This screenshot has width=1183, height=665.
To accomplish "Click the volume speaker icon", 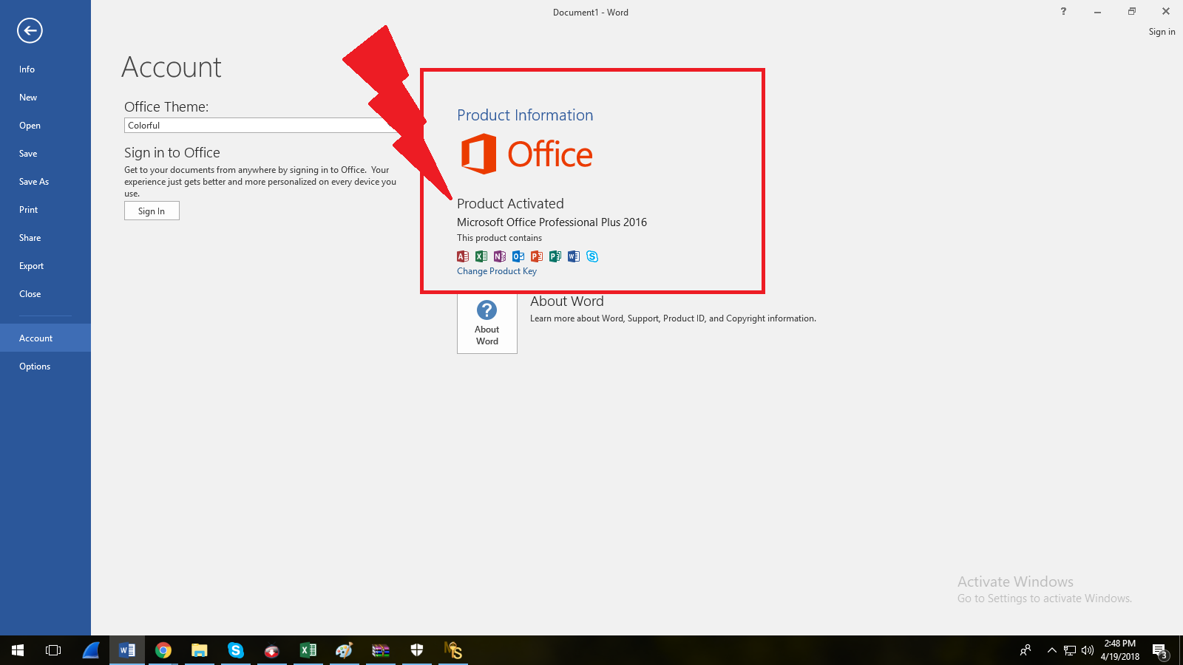I will click(x=1088, y=650).
